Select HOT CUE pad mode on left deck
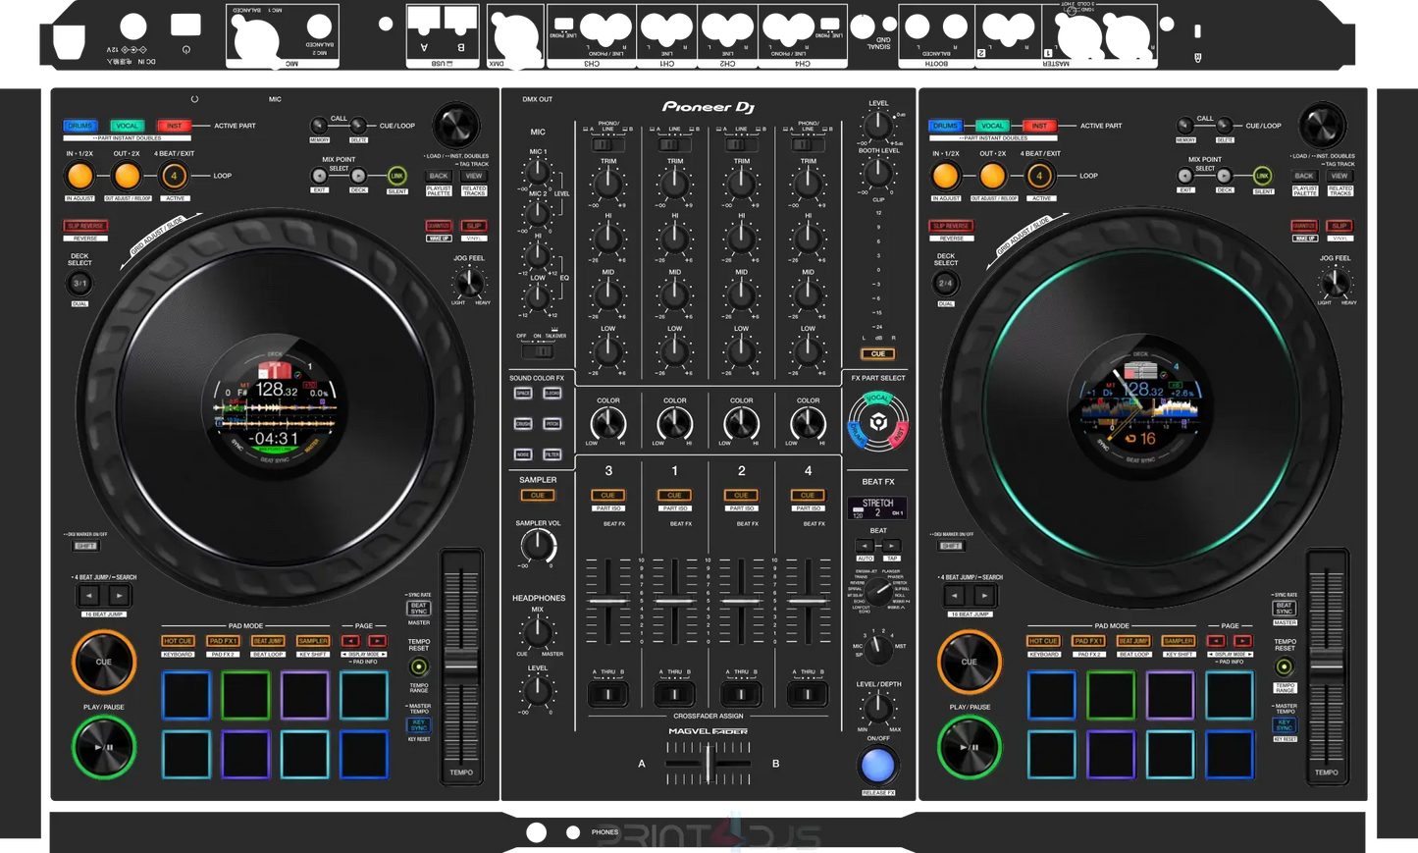The image size is (1418, 853). pos(177,640)
